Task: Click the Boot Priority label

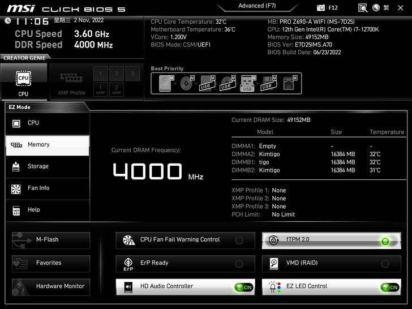Action: [x=167, y=68]
